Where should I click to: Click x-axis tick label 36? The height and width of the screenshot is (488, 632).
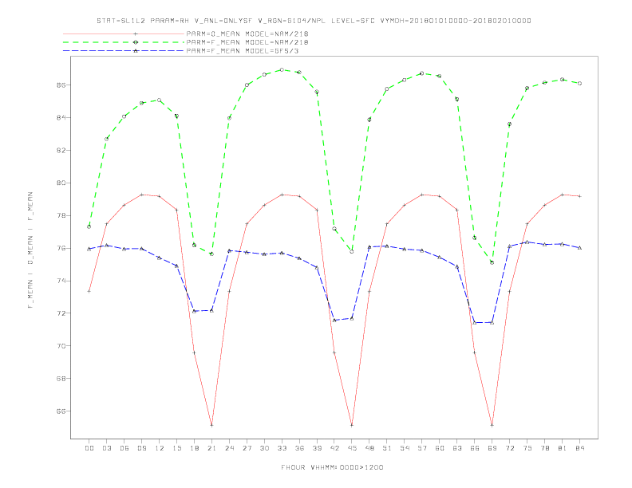(x=299, y=448)
